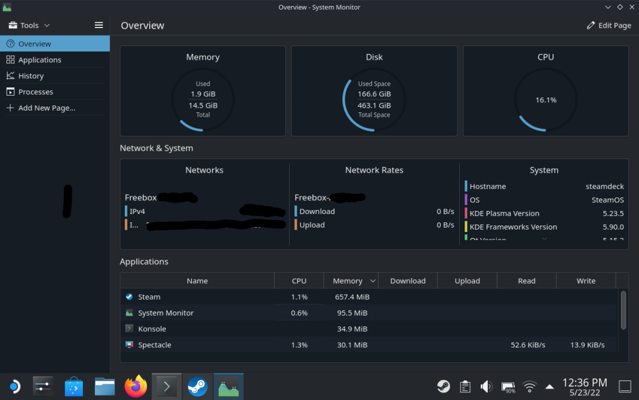Click the OS row showing SteamOS
639x400 pixels.
(544, 200)
